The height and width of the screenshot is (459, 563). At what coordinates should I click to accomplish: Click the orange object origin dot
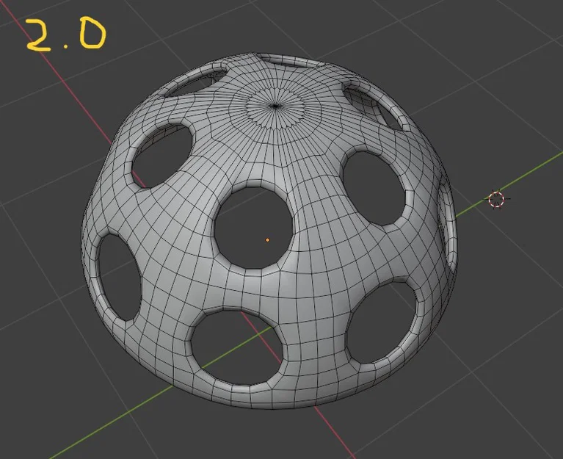(267, 239)
